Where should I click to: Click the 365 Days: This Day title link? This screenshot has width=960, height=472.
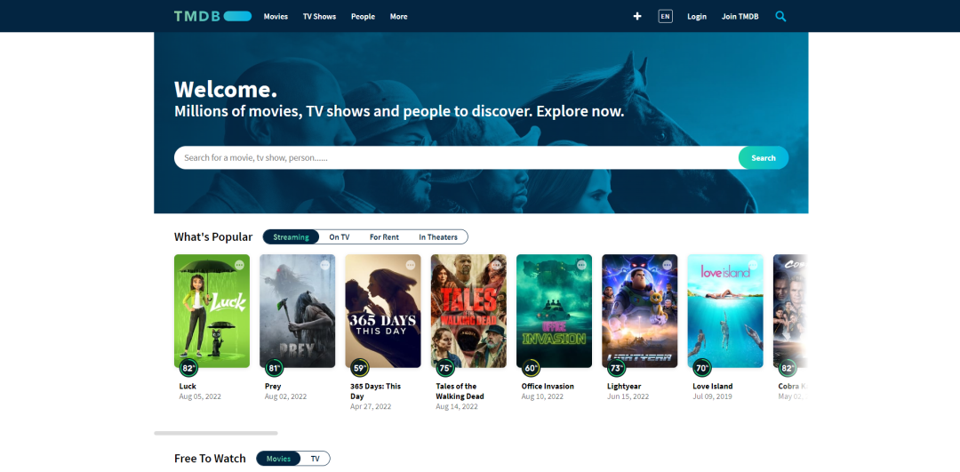tap(375, 391)
